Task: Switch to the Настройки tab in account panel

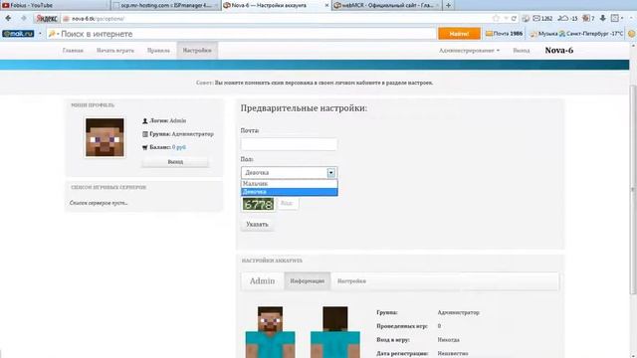Action: [x=351, y=280]
